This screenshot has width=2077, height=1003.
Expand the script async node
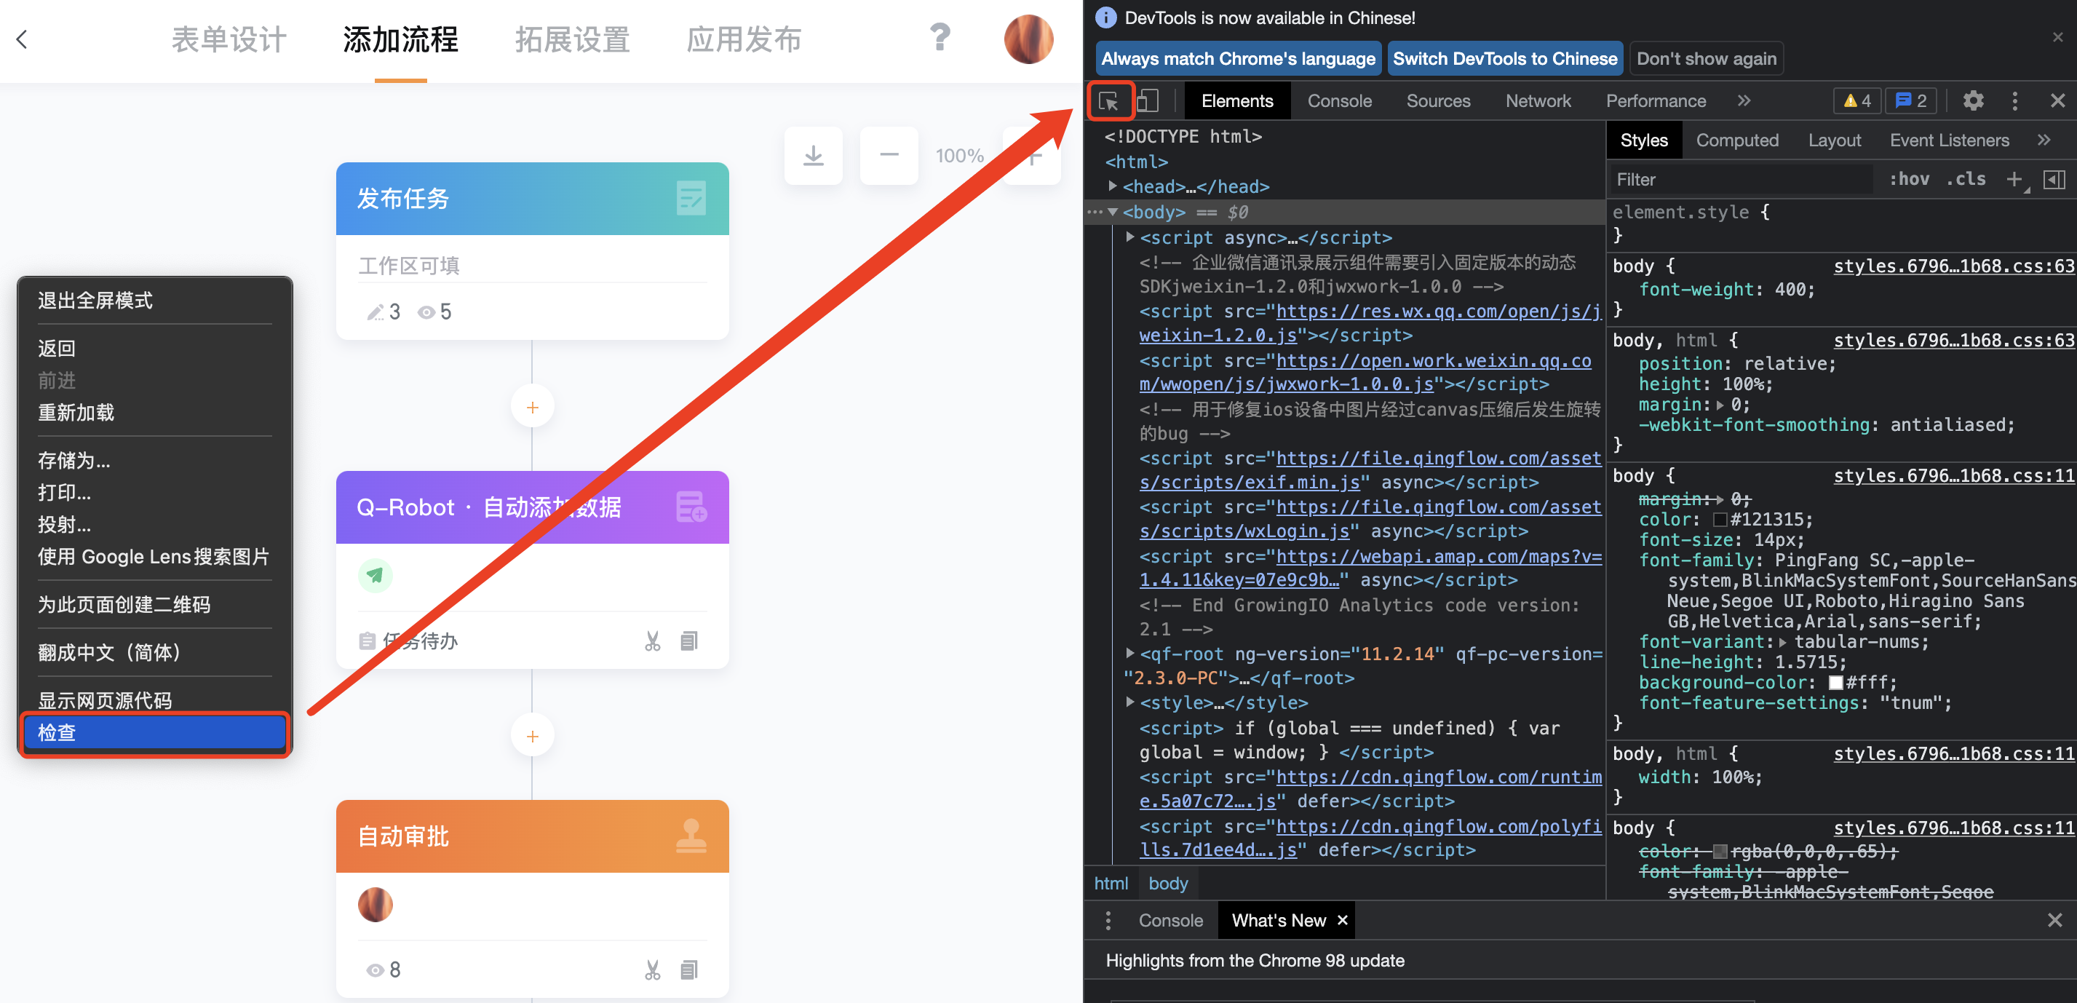tap(1130, 237)
